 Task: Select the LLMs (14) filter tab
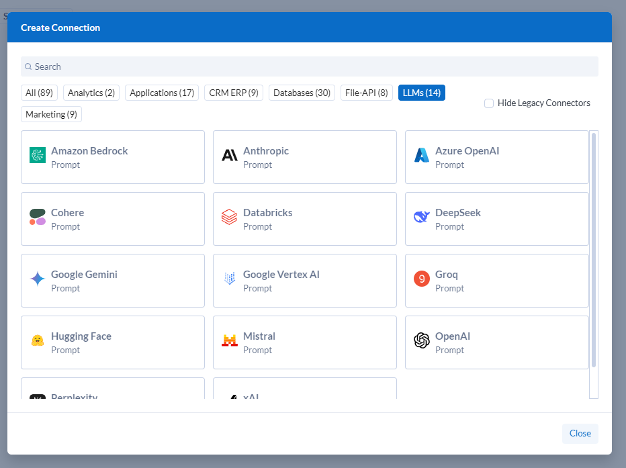point(422,93)
